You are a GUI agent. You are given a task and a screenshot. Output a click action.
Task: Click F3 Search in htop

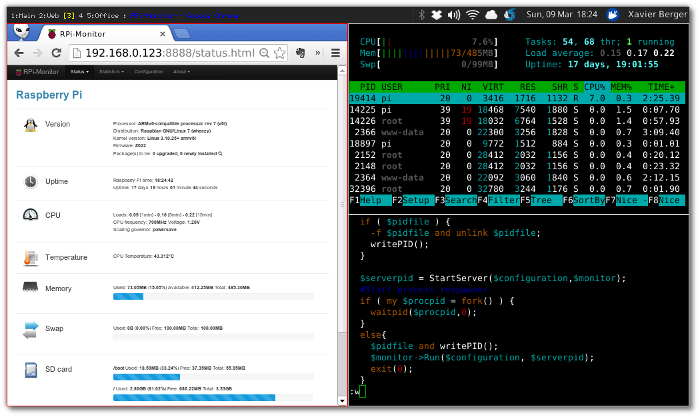(456, 201)
